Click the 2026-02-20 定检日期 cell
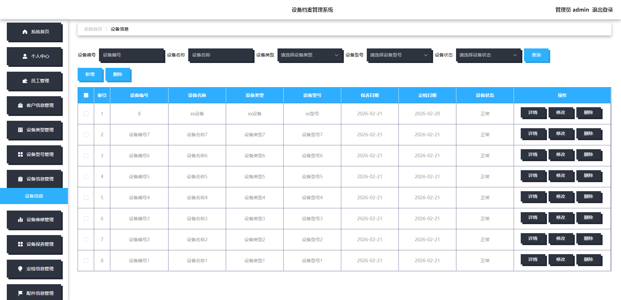This screenshot has width=621, height=300. tap(427, 114)
